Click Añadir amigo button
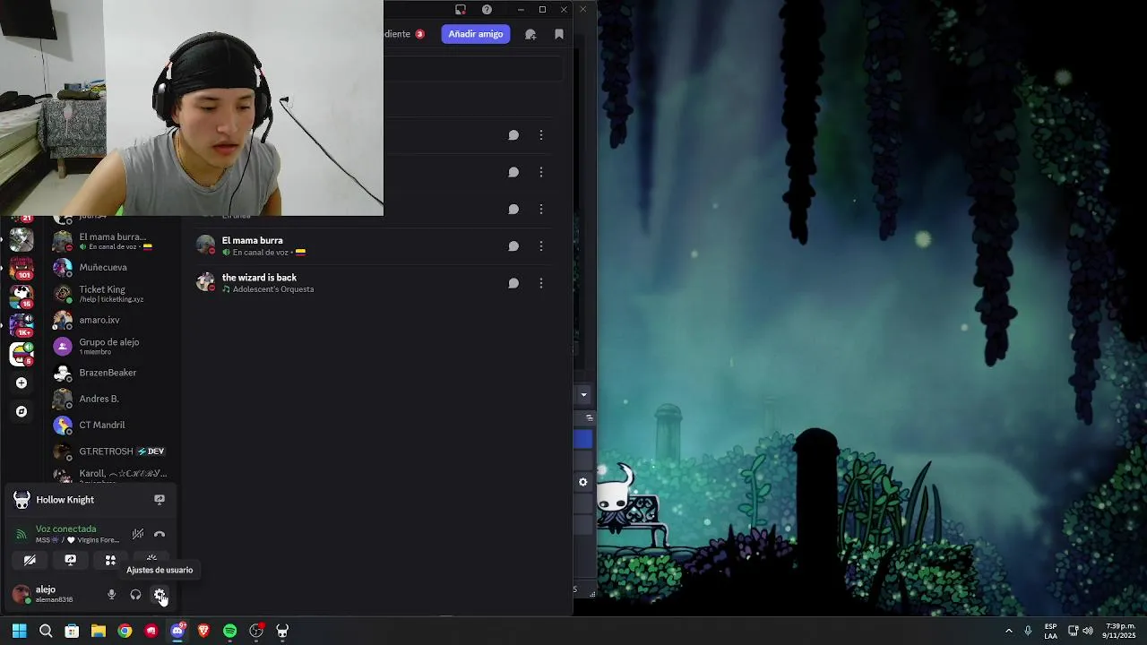The image size is (1147, 645). 476,34
